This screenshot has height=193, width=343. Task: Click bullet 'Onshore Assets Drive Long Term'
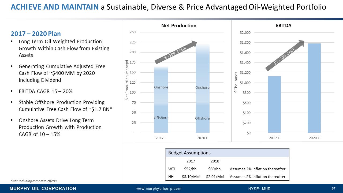(60, 127)
